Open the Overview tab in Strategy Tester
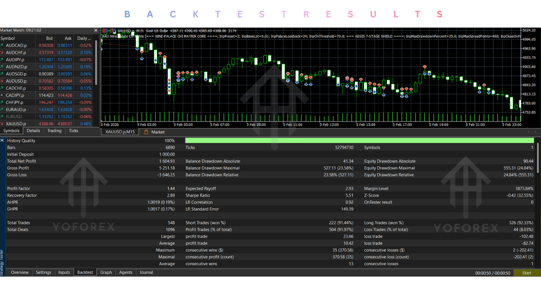 click(20, 273)
